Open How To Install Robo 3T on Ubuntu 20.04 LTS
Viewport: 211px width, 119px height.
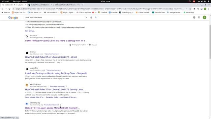[51, 57]
